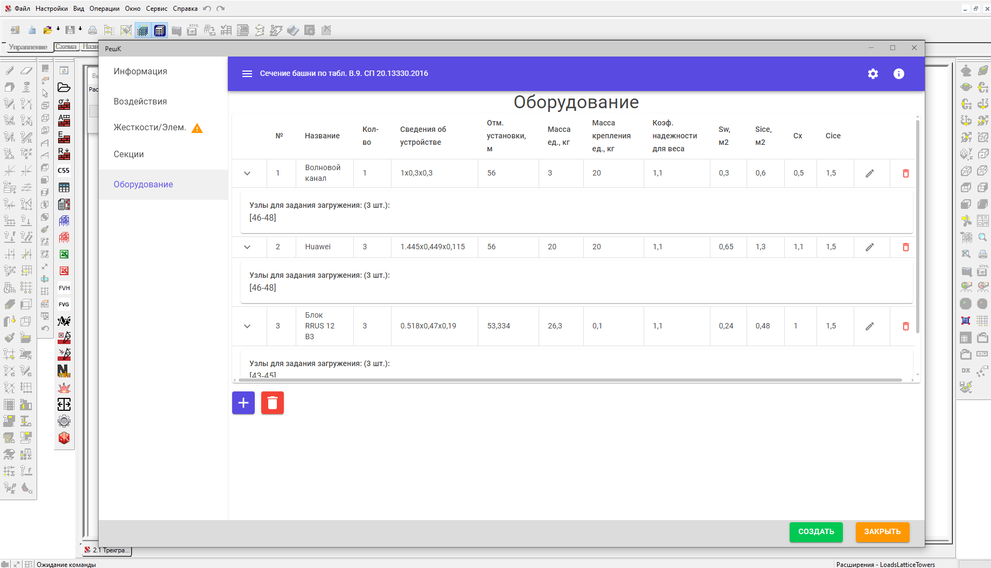991x568 pixels.
Task: Click the FVH icon in the left toolbar
Action: pos(64,288)
